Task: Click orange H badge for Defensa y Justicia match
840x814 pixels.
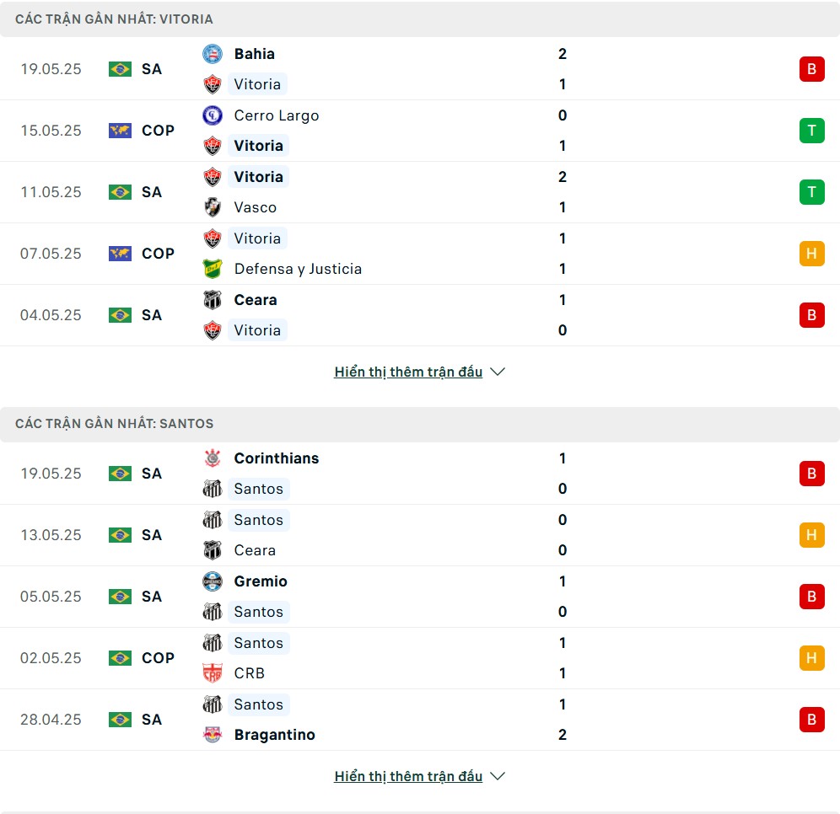Action: click(x=811, y=254)
